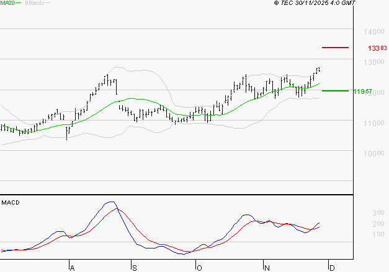Viewport: 389px width, 272px height.
Task: Click the BBands legend label
Action: (x=35, y=3)
